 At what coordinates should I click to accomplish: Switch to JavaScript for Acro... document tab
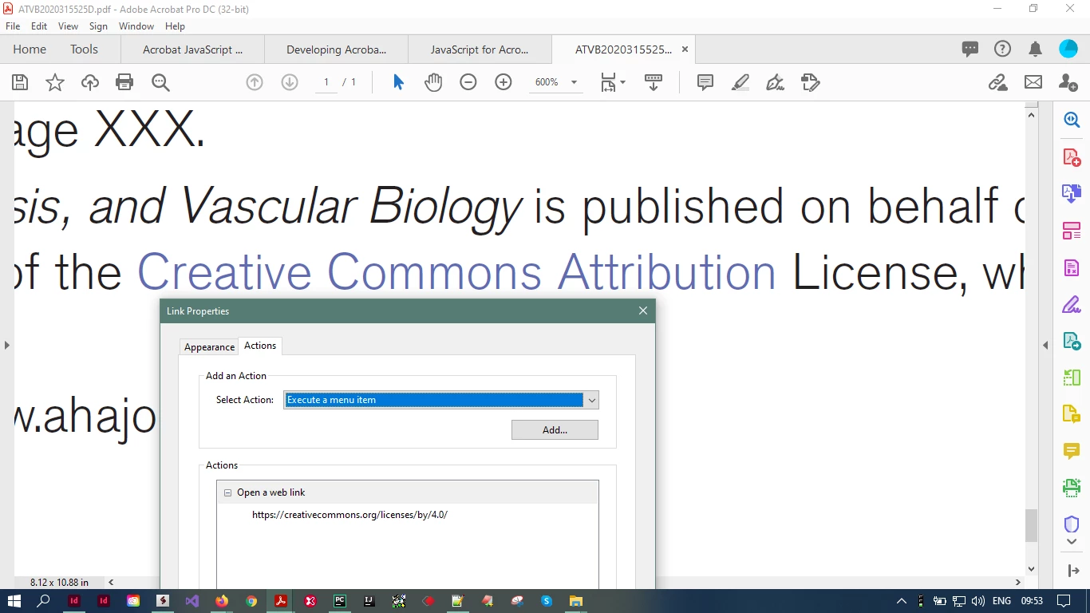click(x=480, y=49)
